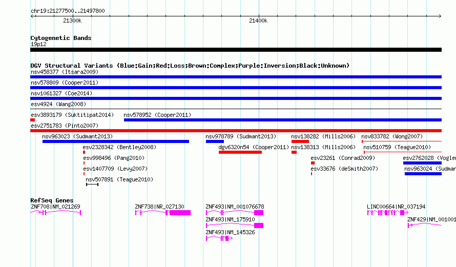456x267 pixels.
Task: Click the ZNF493 NM_001076678 transcript glyph
Action: point(235,213)
